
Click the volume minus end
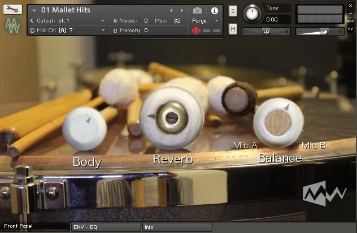coord(300,32)
